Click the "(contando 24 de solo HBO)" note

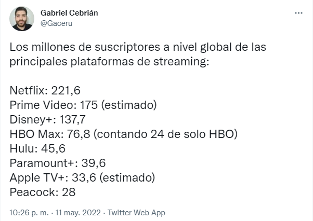coord(165,134)
